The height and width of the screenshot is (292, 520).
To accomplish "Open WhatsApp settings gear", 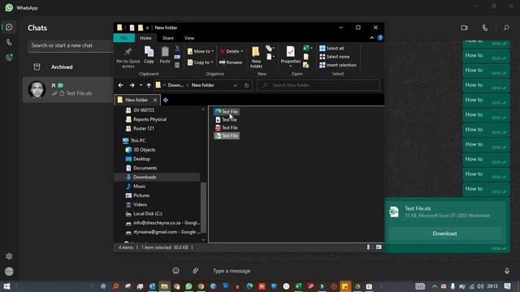I will (9, 256).
